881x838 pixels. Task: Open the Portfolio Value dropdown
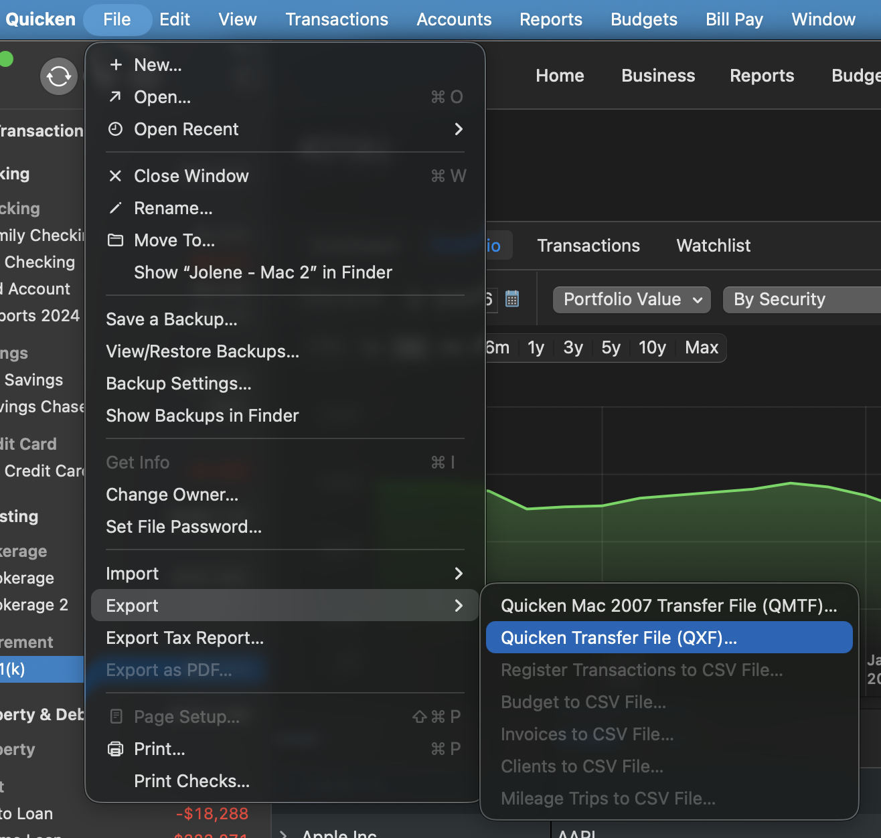[x=632, y=299]
